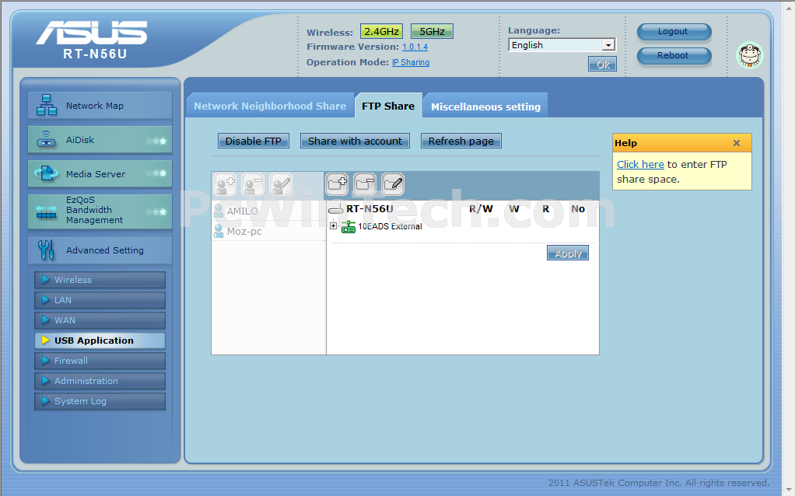
Task: Open the System Log menu item
Action: tap(100, 401)
